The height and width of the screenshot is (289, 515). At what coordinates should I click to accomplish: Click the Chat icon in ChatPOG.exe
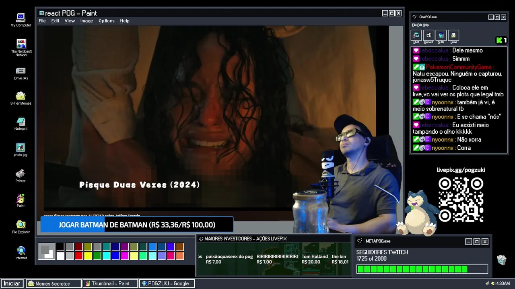(x=416, y=35)
